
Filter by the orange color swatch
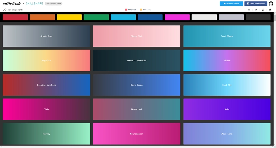42,17
